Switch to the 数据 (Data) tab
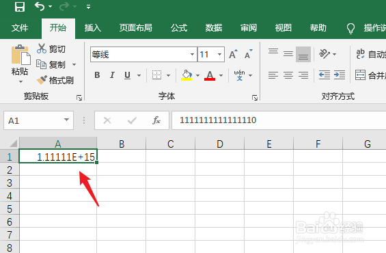This screenshot has height=253, width=386. point(214,28)
